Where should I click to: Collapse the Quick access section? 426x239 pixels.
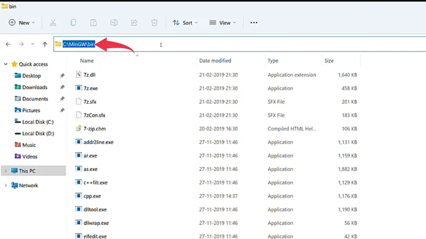(x=6, y=64)
